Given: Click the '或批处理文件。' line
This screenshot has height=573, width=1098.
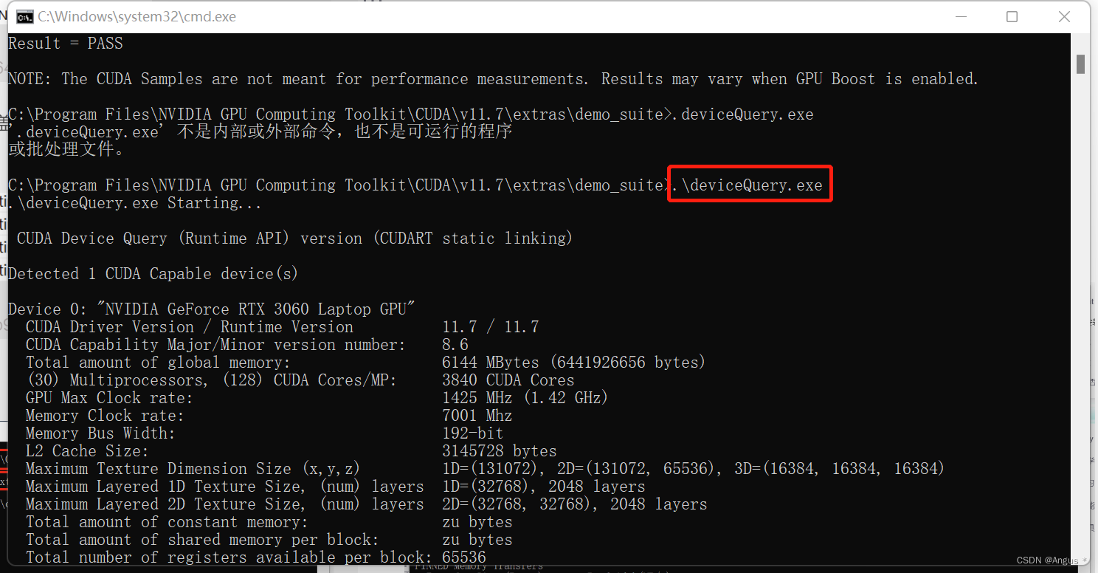Looking at the screenshot, I should (x=66, y=150).
